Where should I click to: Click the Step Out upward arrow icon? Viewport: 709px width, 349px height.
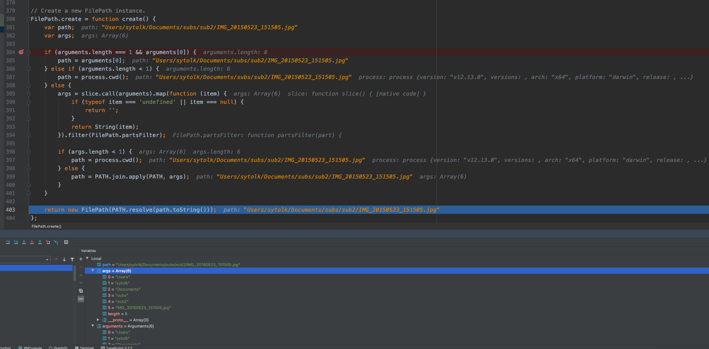[x=40, y=242]
